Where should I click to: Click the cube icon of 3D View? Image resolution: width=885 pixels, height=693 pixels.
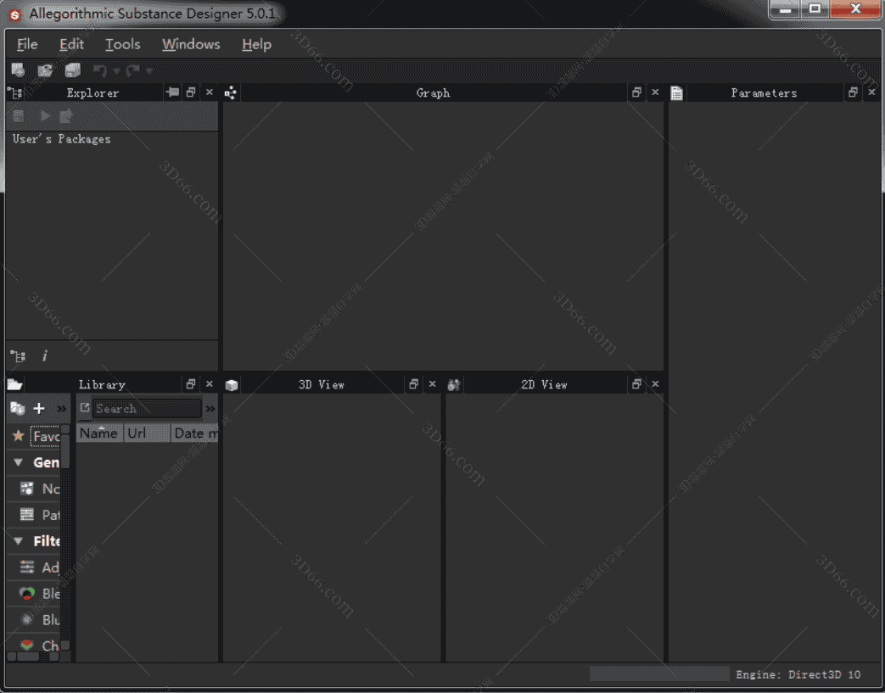(x=232, y=385)
